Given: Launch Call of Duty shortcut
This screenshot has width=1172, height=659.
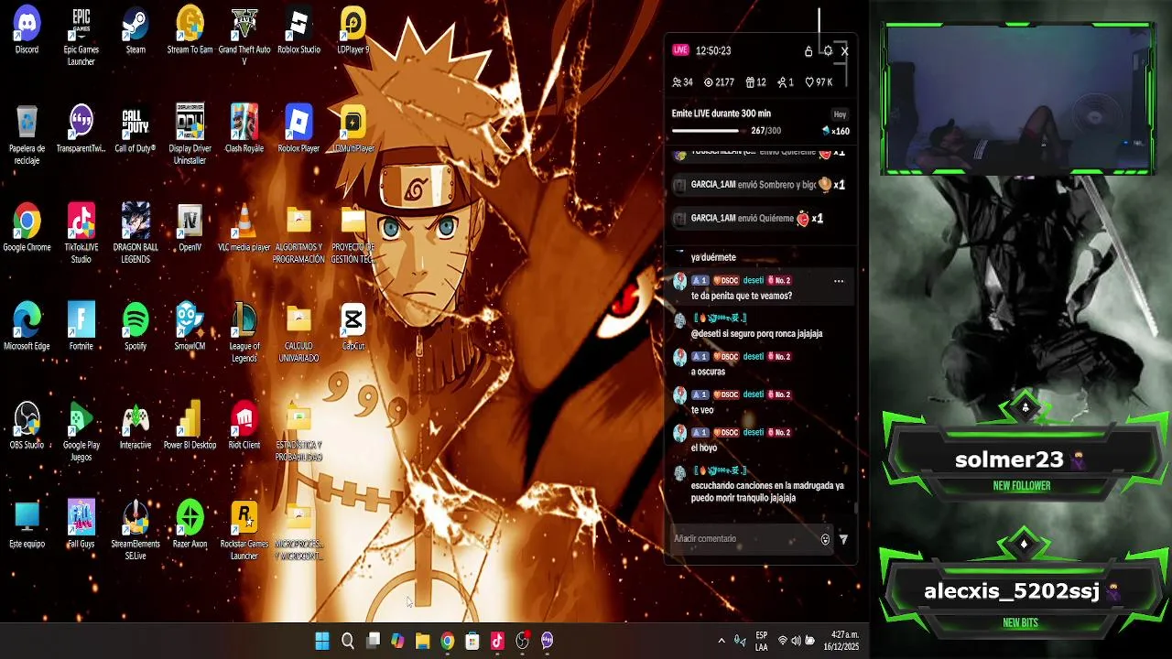Looking at the screenshot, I should (x=136, y=130).
